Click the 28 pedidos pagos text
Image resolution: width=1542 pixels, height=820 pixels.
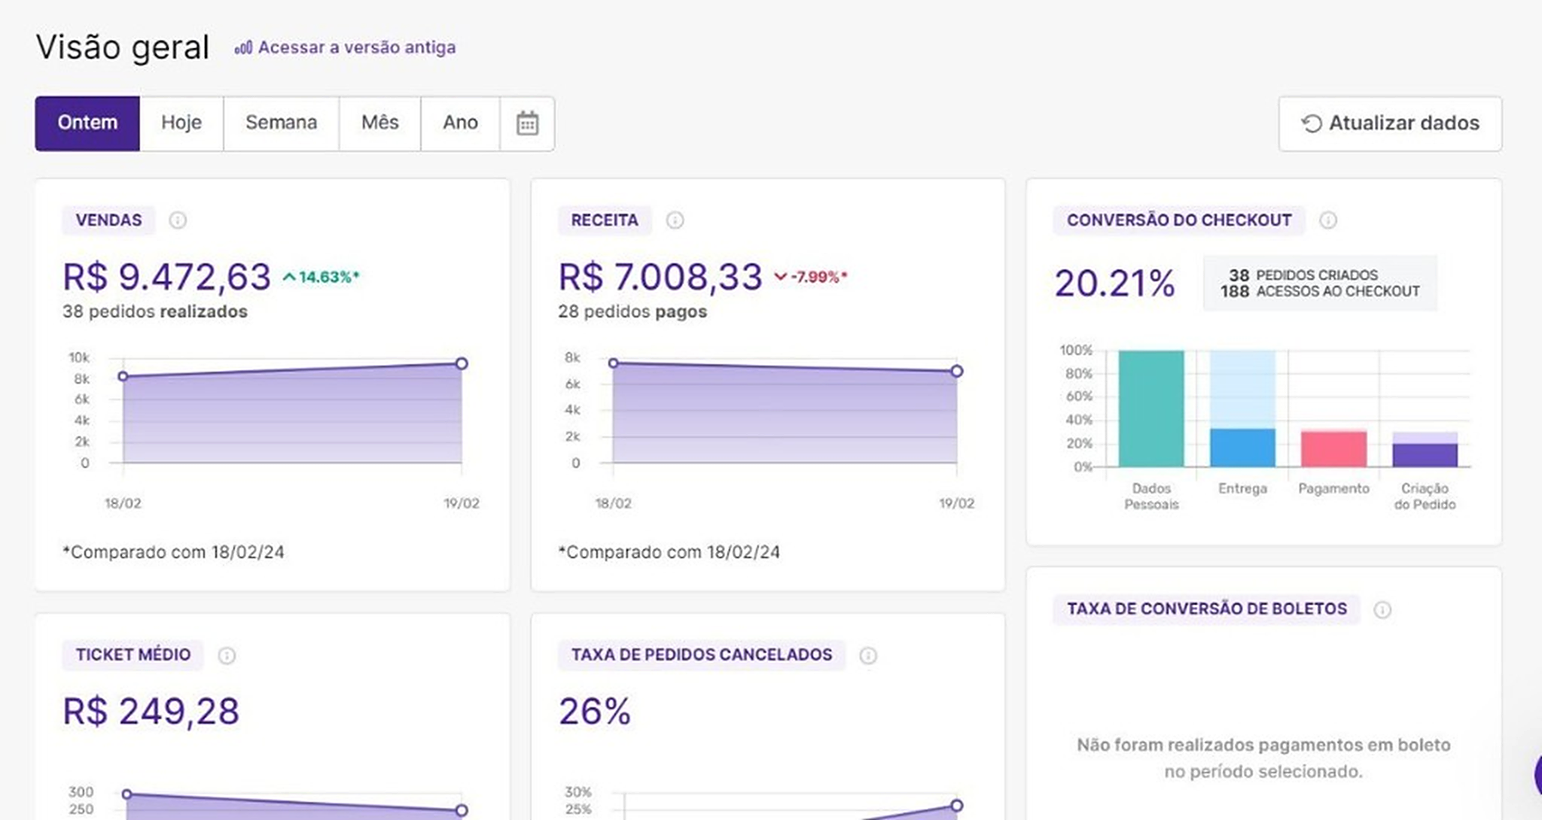pos(632,311)
